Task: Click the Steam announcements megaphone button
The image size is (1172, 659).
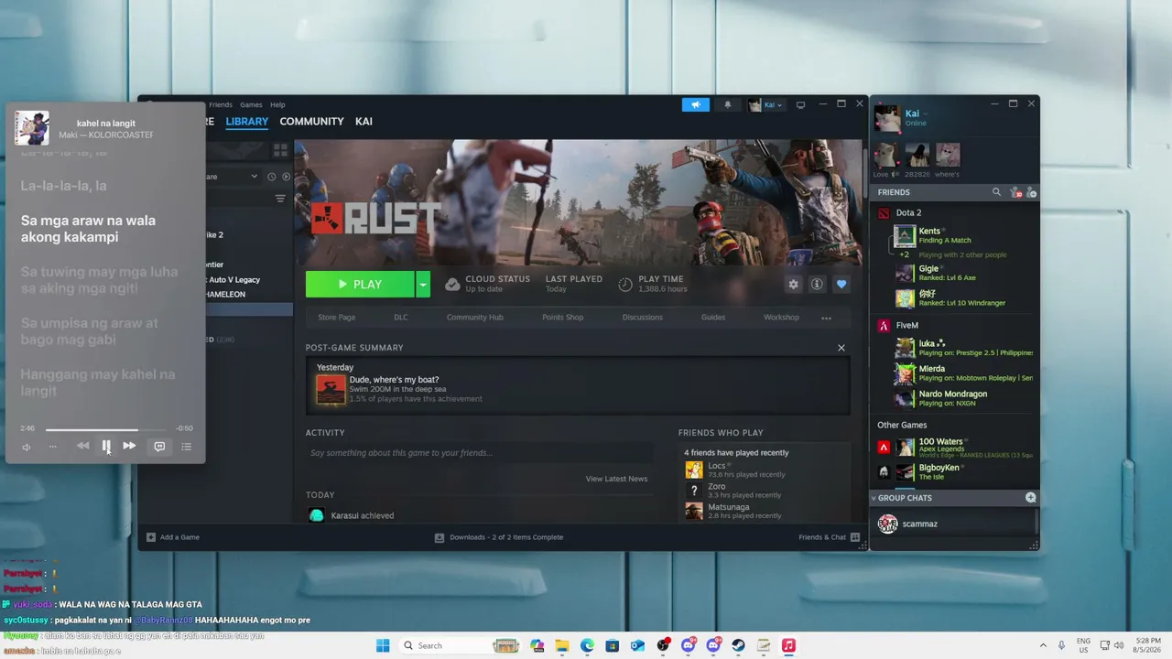Action: (696, 104)
